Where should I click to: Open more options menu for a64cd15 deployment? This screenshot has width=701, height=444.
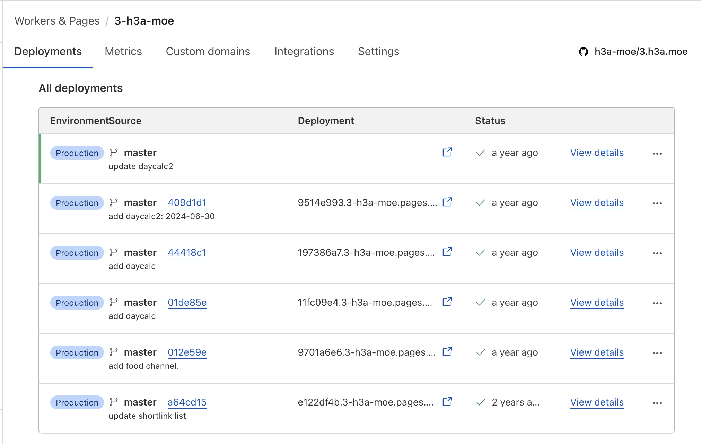tap(657, 403)
